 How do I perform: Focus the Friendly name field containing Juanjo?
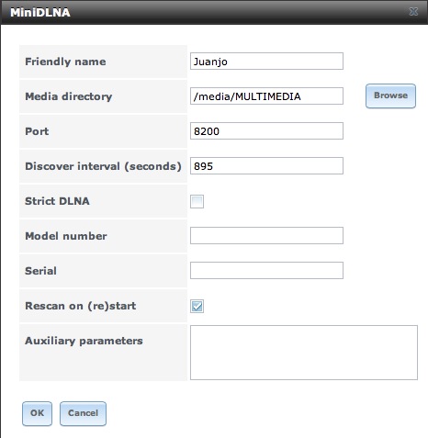pos(266,62)
